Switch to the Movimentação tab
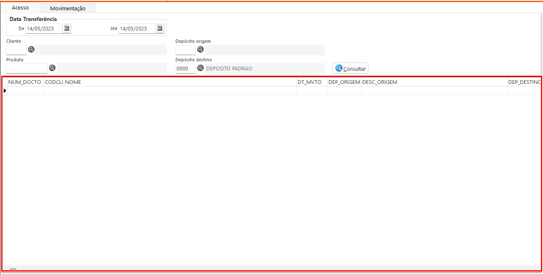 (x=68, y=8)
